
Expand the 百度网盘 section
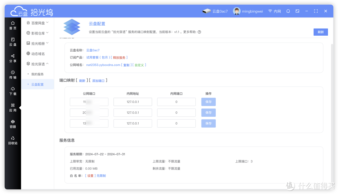(38, 22)
